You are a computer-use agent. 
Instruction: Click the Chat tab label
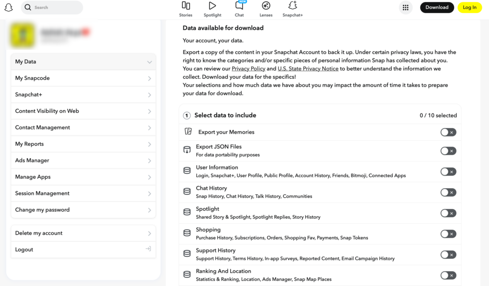(239, 15)
